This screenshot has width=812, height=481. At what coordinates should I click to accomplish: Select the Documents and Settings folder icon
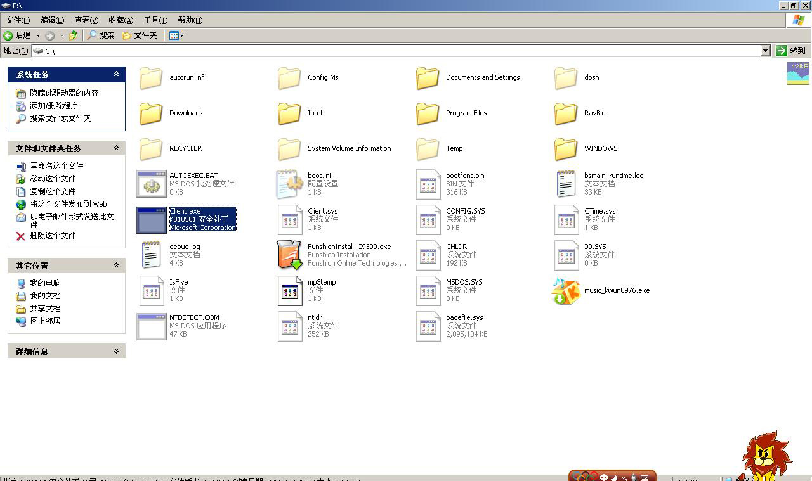click(x=428, y=78)
